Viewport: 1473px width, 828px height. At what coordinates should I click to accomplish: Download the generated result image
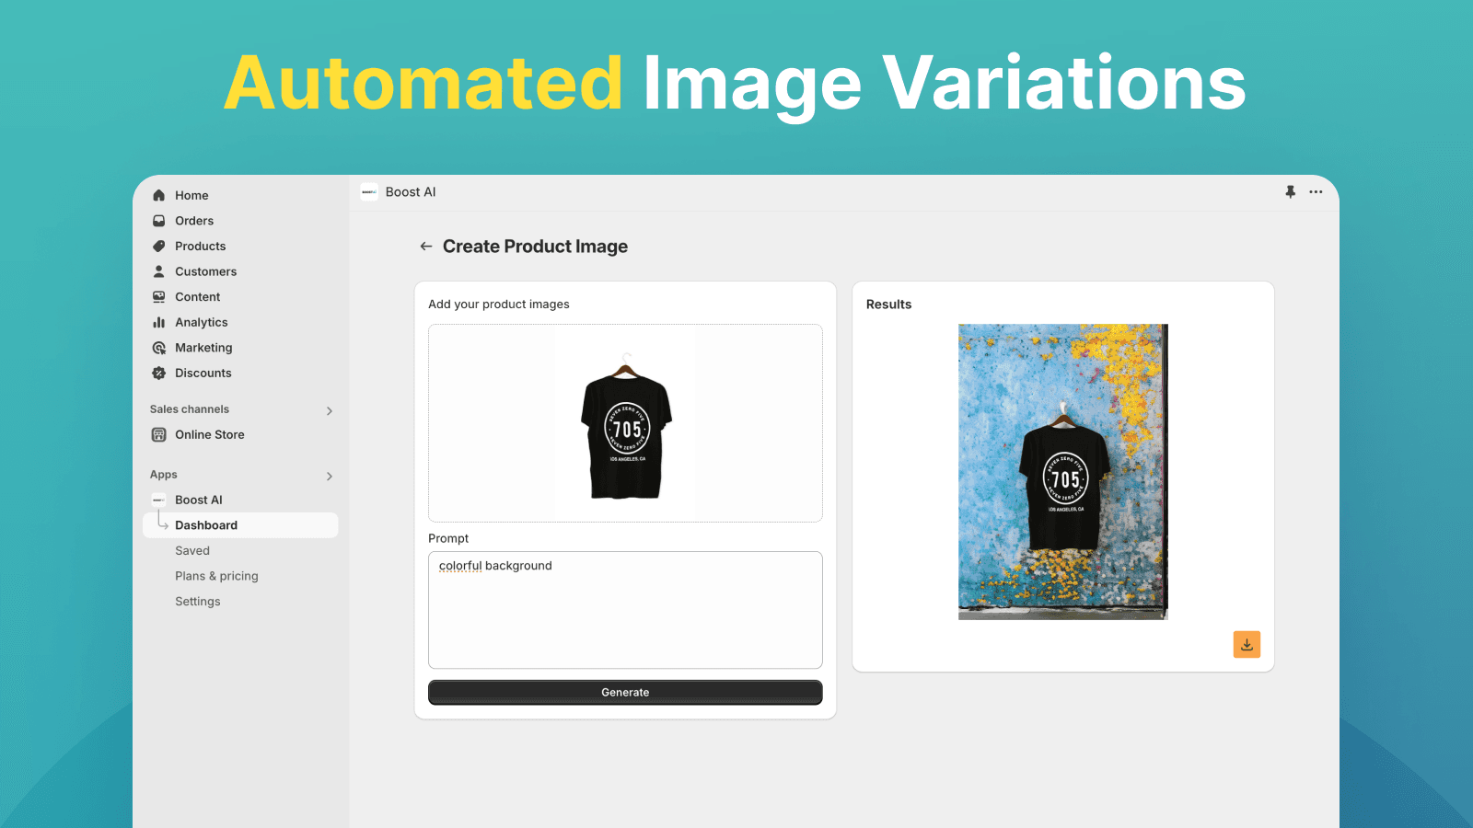click(x=1247, y=644)
